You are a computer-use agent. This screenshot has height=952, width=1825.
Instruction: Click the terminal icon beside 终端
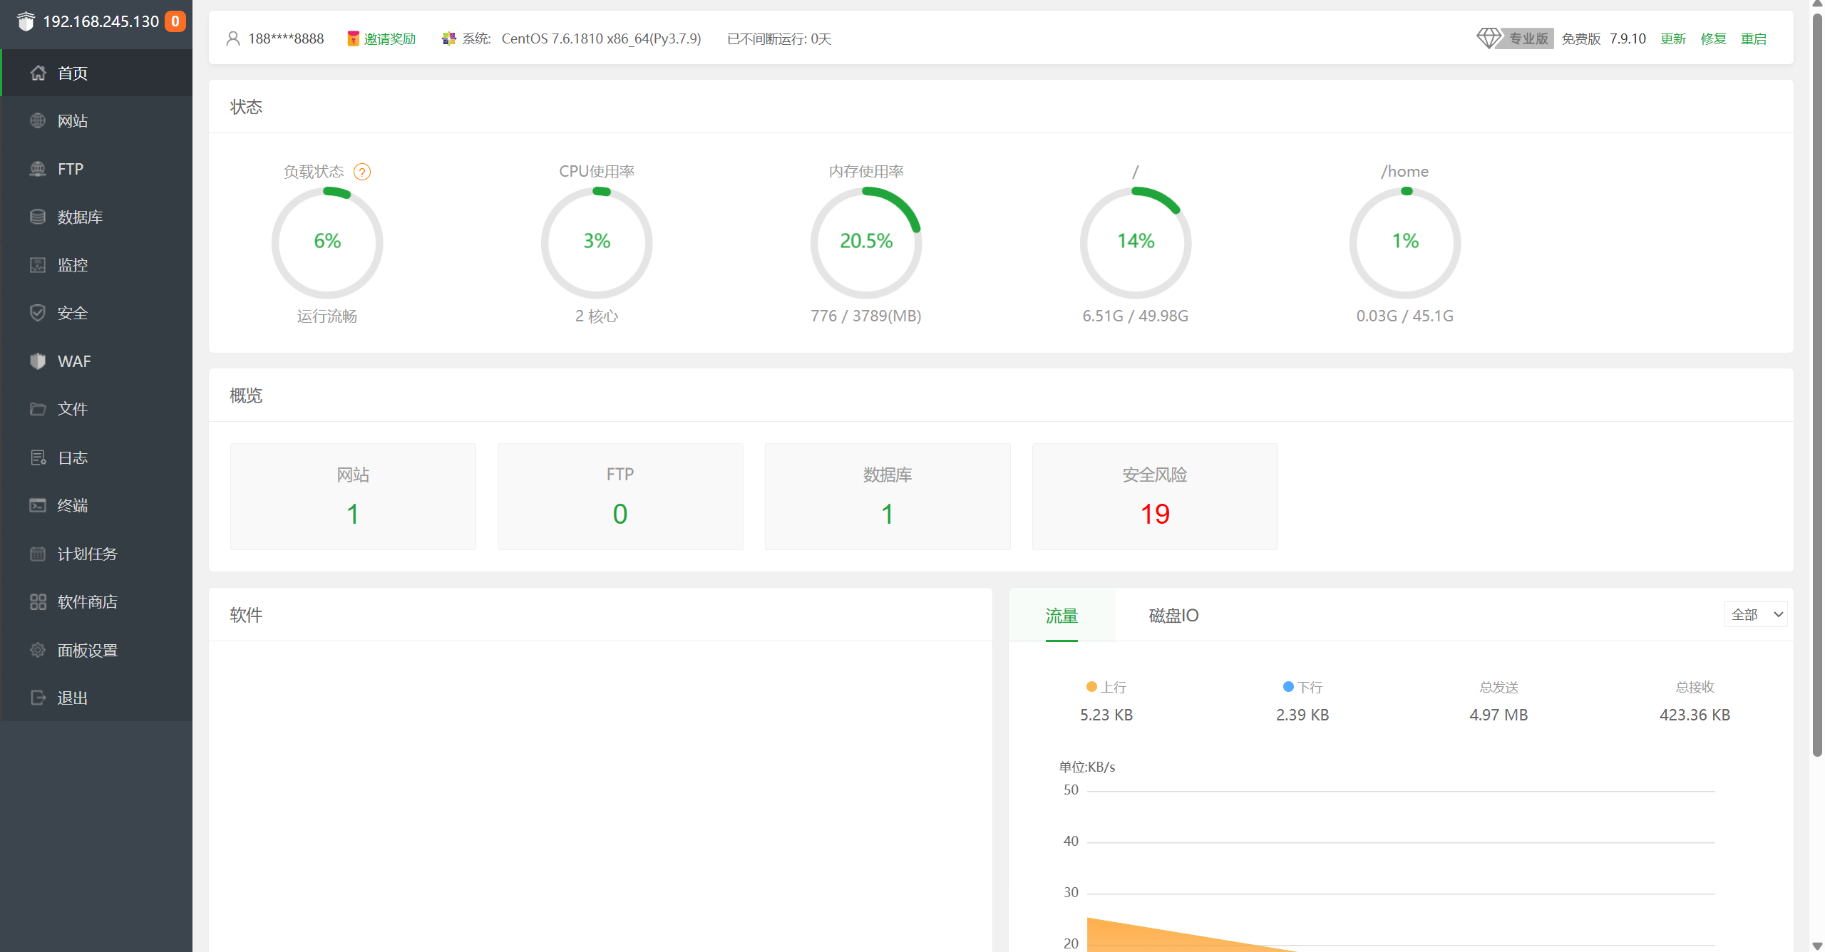tap(38, 505)
